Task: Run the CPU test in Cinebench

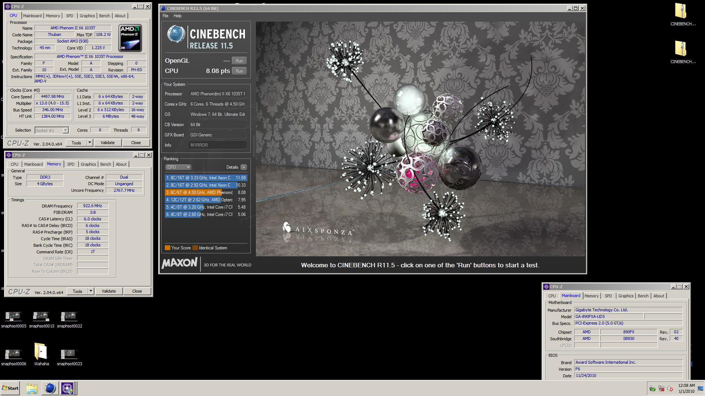Action: (239, 71)
